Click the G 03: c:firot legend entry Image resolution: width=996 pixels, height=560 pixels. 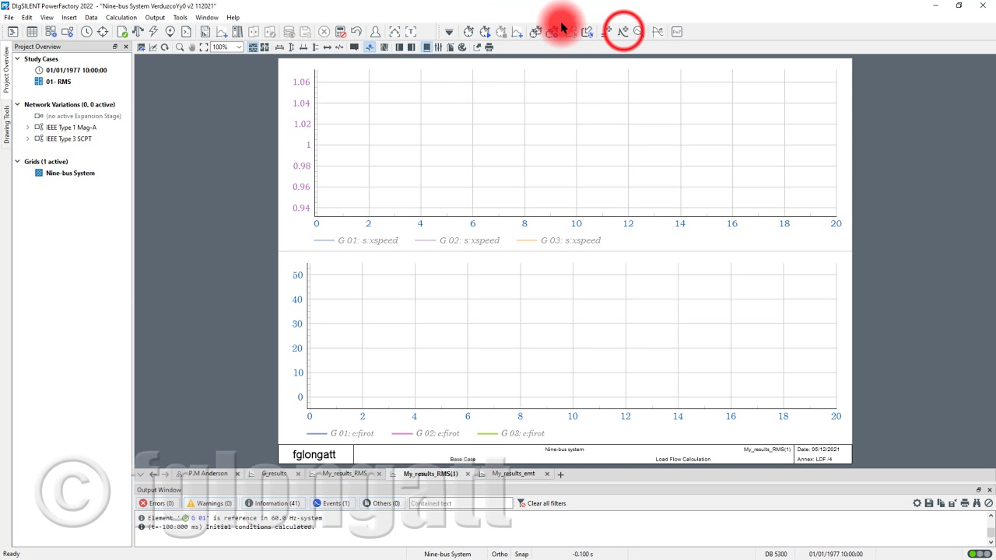click(510, 433)
